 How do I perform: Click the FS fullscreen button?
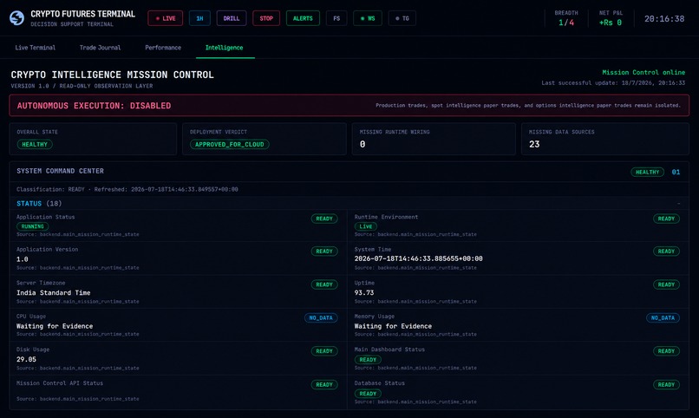click(x=336, y=18)
